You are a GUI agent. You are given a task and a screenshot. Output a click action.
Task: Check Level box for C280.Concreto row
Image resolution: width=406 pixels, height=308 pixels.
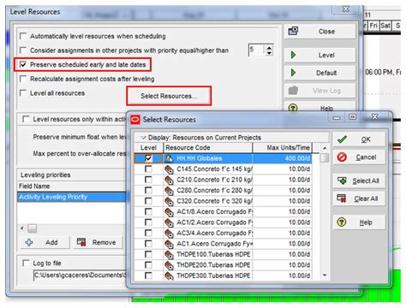(x=148, y=190)
